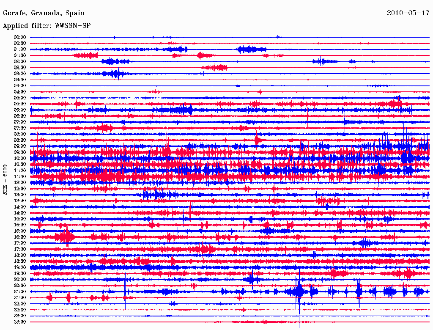Select the 07:30 time label

tap(19, 128)
